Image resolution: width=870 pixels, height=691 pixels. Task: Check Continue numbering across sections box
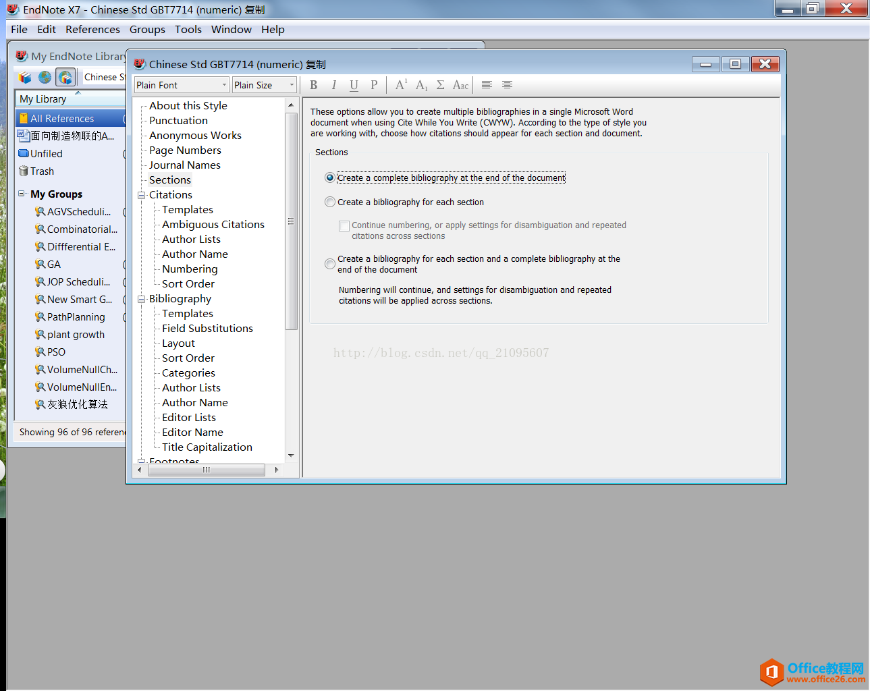tap(344, 225)
